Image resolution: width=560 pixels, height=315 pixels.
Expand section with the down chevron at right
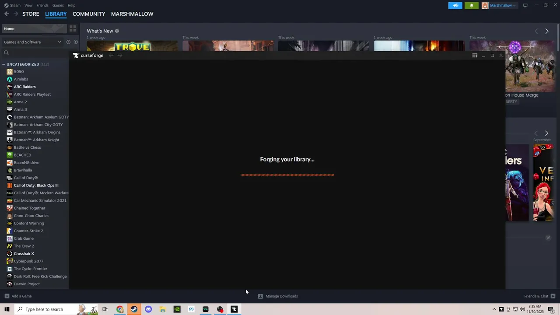click(x=548, y=238)
